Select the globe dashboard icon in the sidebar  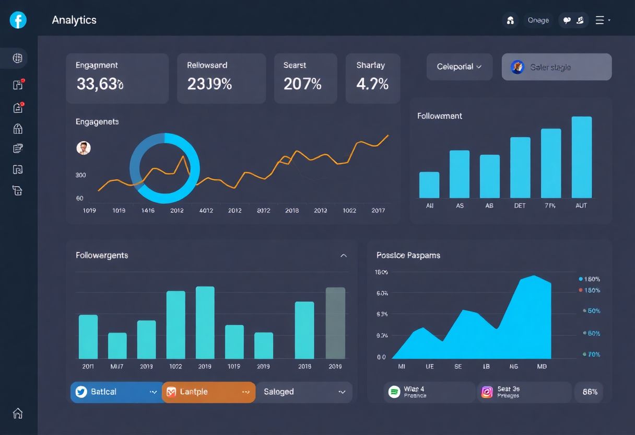click(18, 58)
